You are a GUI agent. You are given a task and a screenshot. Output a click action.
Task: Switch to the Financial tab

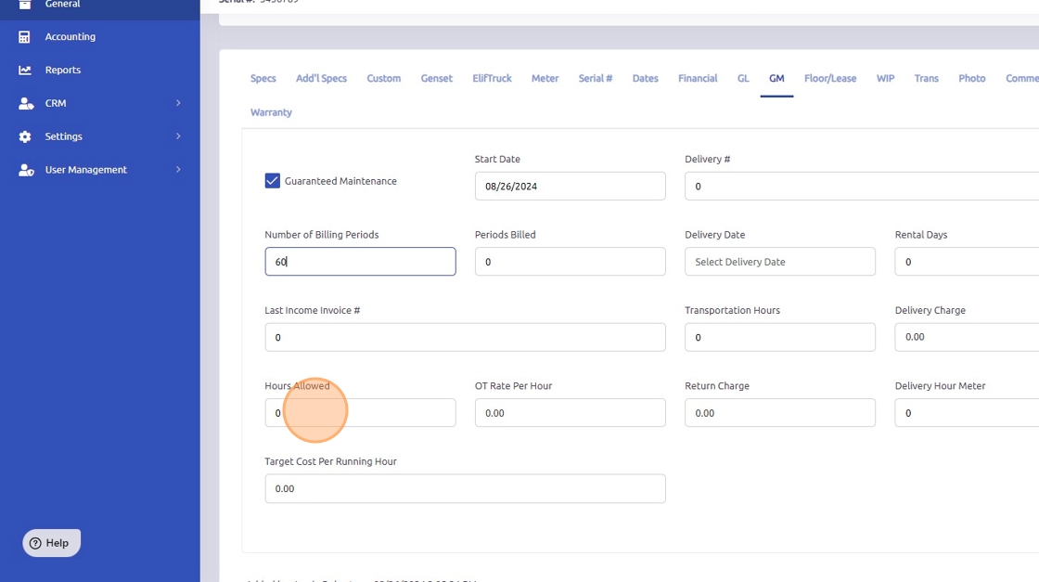coord(698,79)
